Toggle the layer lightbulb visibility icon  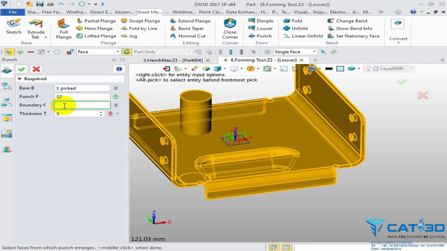coord(368,69)
